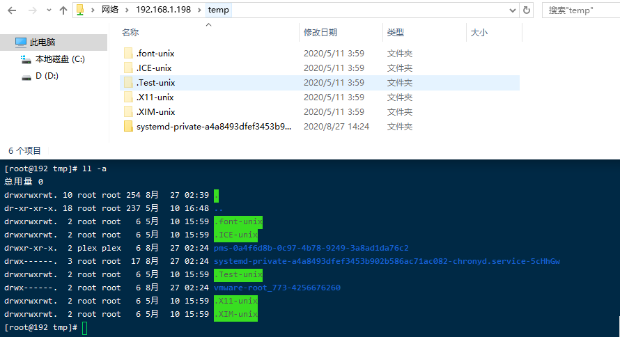620x337 pixels.
Task: Click the 总用量 0 line in the terminal
Action: click(x=24, y=182)
